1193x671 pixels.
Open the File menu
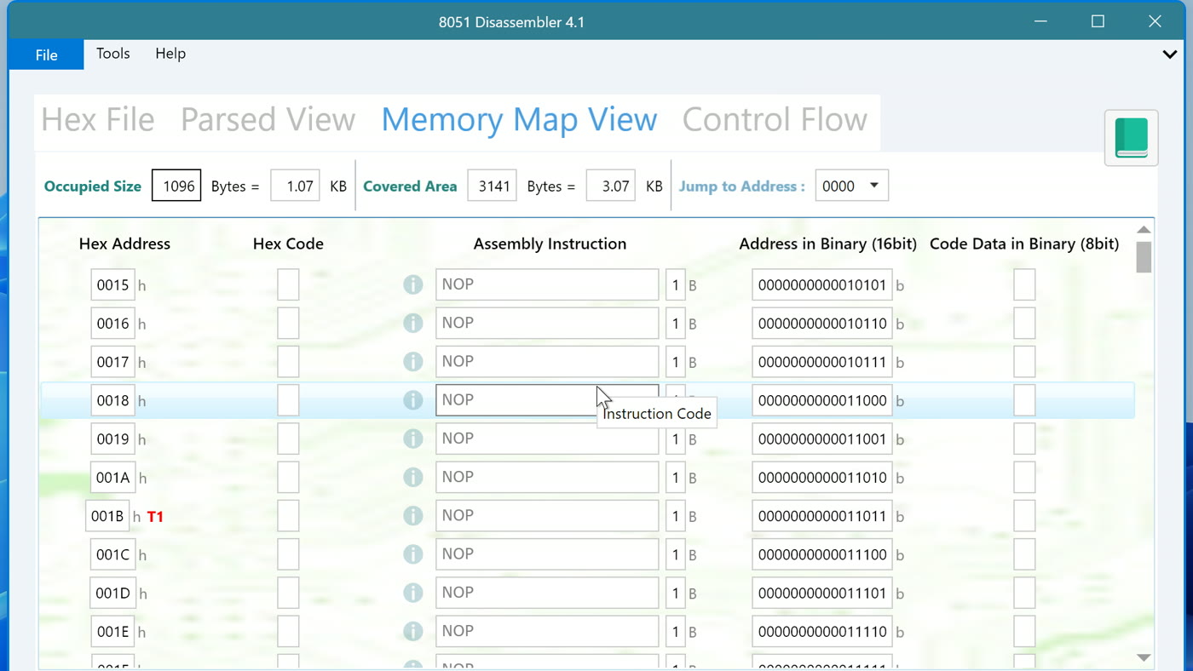(x=46, y=54)
